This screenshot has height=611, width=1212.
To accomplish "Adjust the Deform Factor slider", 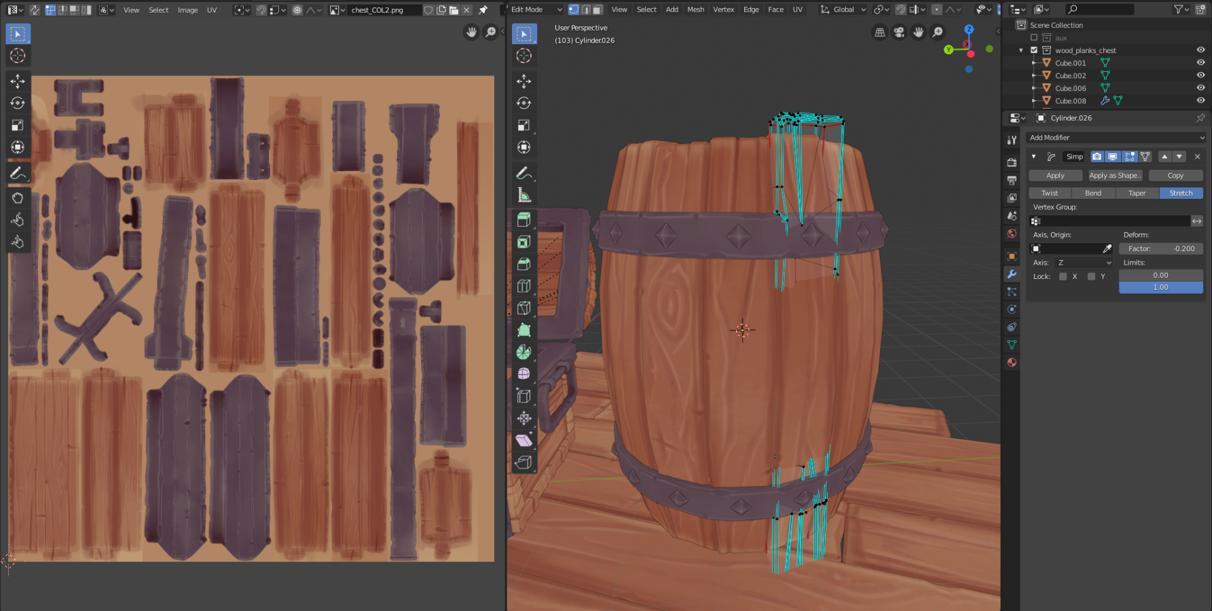I will pos(1160,248).
